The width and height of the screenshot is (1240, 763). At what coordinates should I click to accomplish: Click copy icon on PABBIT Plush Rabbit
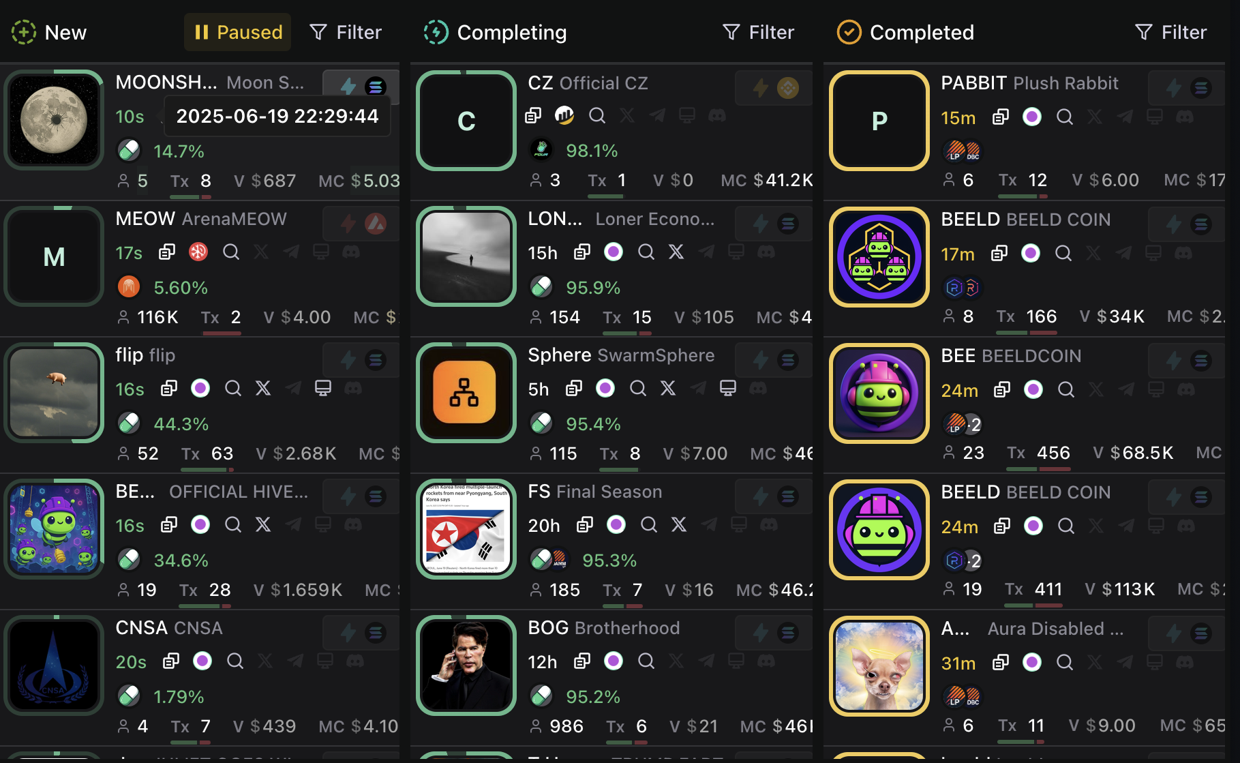[1001, 117]
